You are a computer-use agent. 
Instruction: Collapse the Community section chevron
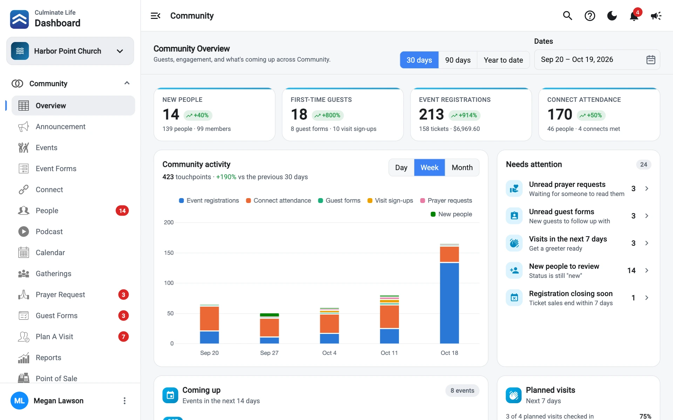tap(127, 83)
